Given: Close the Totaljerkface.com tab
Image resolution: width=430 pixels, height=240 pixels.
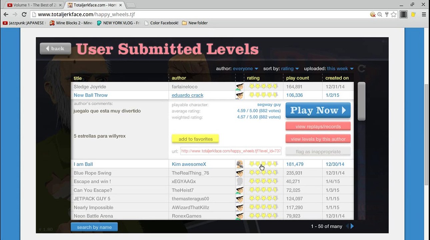Looking at the screenshot, I should coord(121,5).
